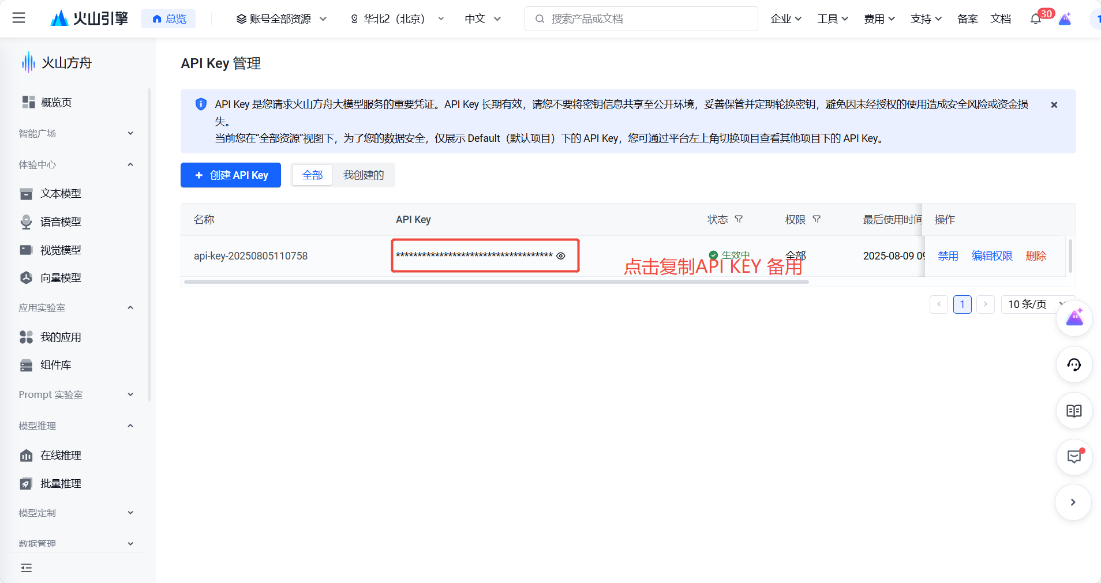Click 禁用 for the API key
This screenshot has width=1101, height=583.
tap(948, 256)
